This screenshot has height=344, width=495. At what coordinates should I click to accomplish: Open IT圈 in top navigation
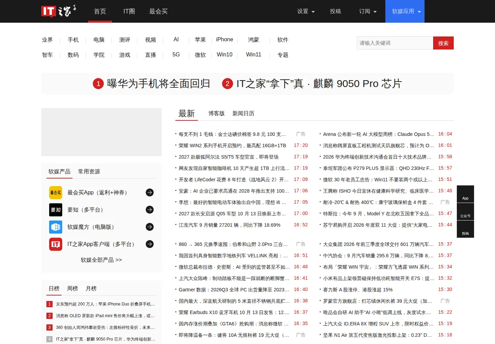pos(129,11)
